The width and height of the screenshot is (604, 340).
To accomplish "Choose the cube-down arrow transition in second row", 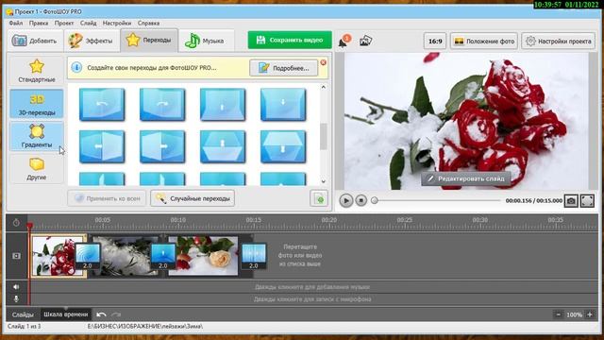I will (x=283, y=146).
